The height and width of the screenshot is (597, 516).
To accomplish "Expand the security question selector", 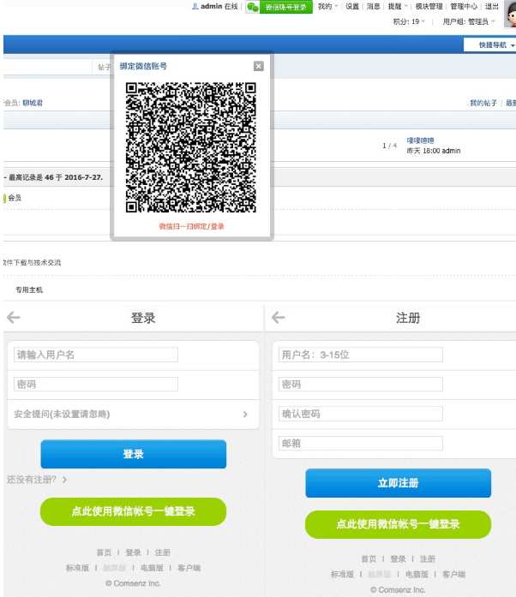I will [133, 415].
